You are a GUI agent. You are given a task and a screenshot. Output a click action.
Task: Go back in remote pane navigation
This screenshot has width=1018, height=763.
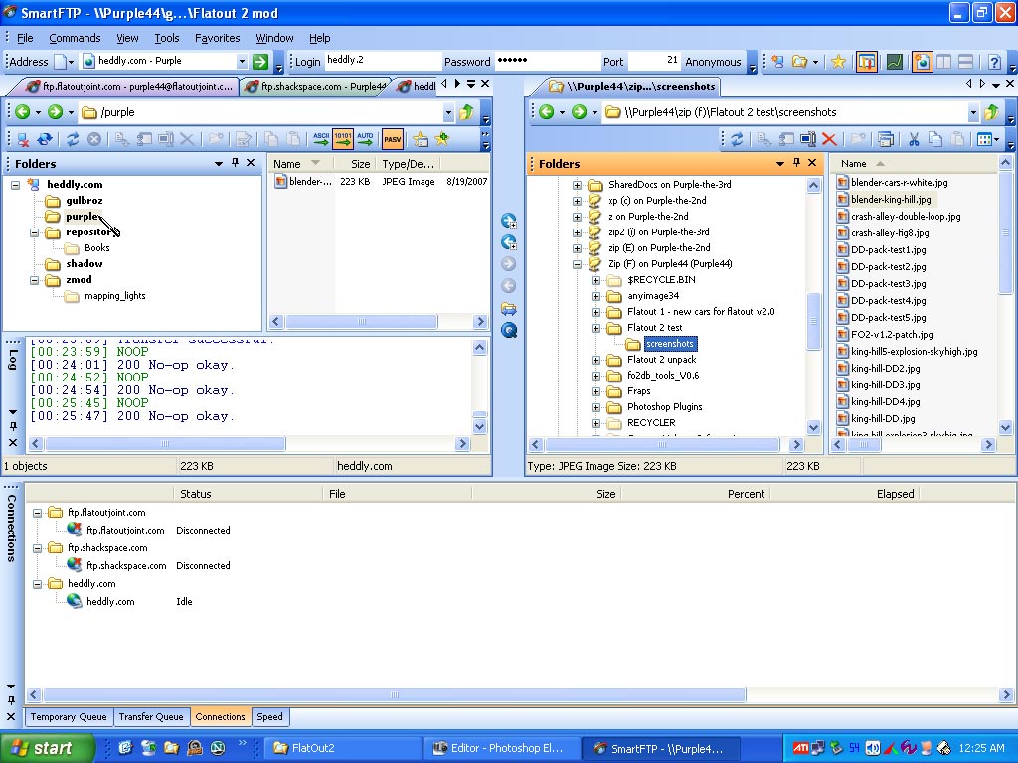pos(22,112)
